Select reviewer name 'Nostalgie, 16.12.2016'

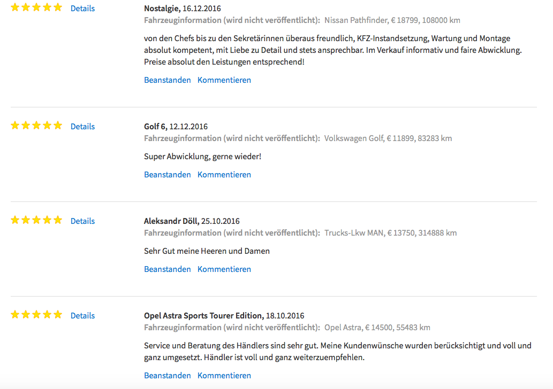[183, 9]
